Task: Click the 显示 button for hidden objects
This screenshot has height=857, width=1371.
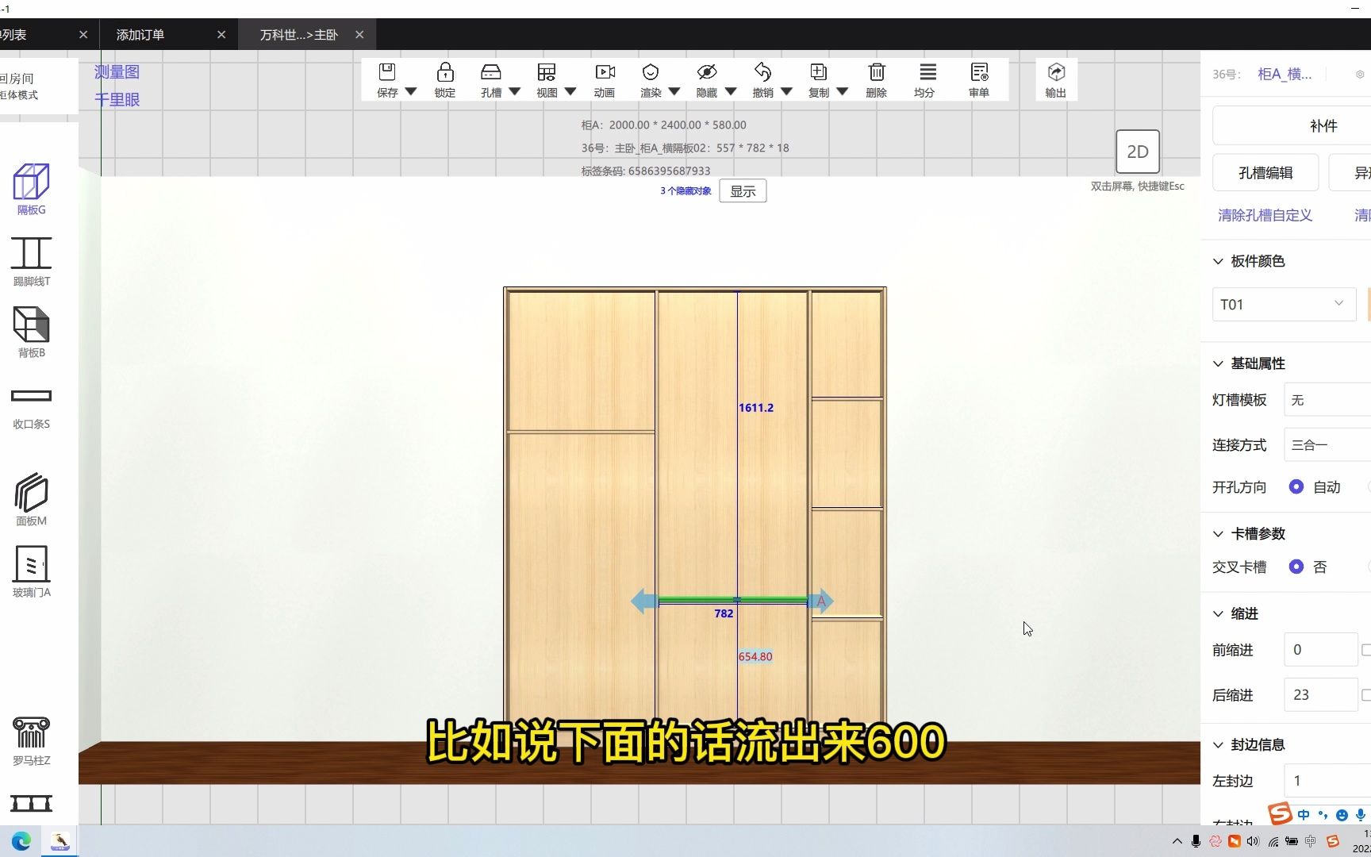Action: 743,191
